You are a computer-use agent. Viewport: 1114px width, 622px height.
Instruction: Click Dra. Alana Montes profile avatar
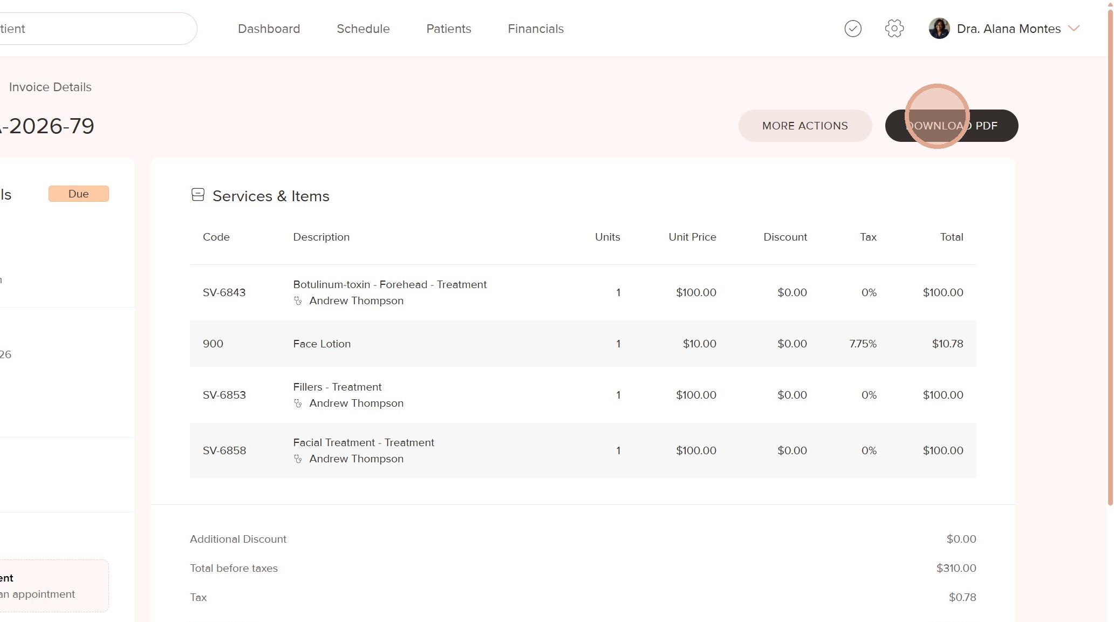click(x=939, y=29)
